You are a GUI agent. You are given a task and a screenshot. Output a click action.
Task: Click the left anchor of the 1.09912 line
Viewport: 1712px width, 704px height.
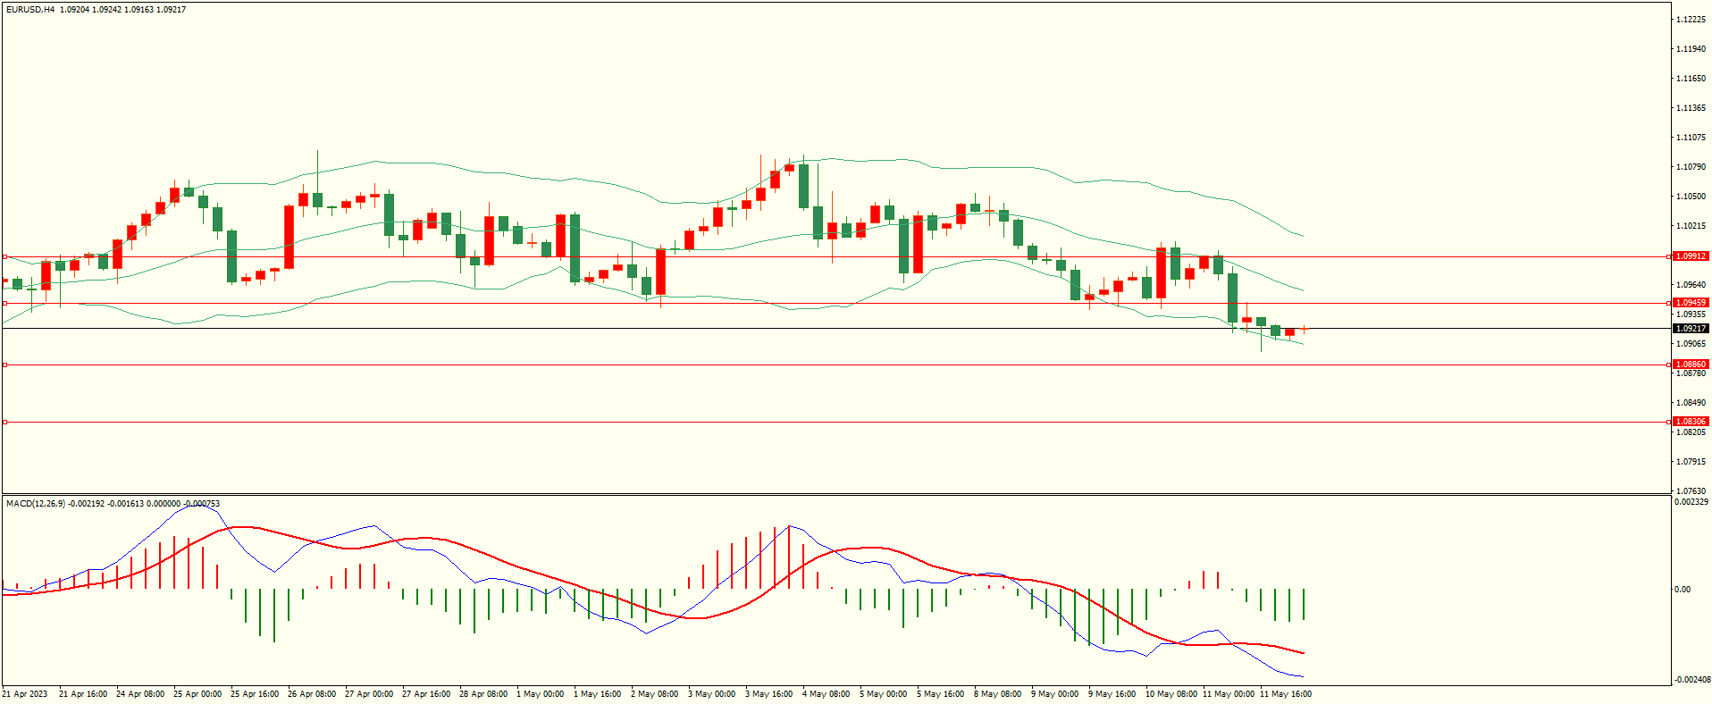[x=4, y=256]
